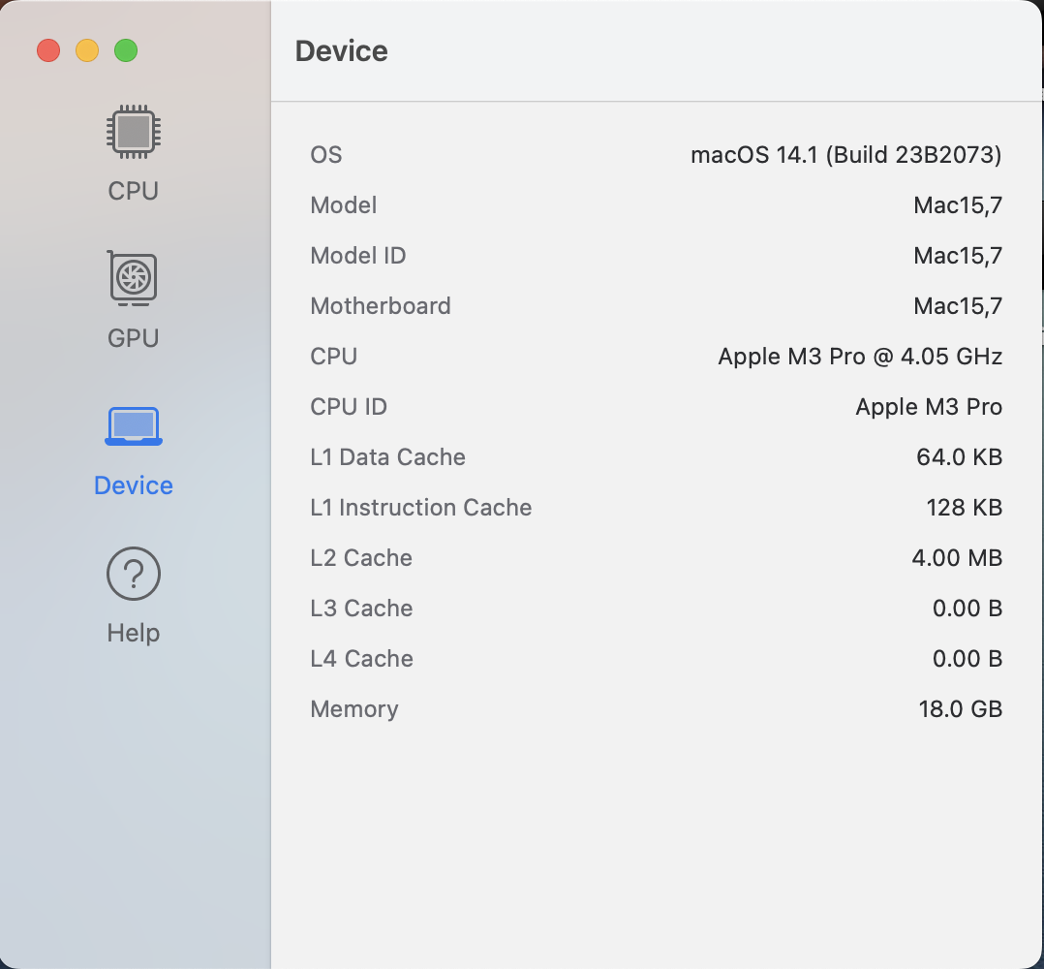Click the Model ID row label
Image resolution: width=1044 pixels, height=969 pixels.
(x=357, y=256)
